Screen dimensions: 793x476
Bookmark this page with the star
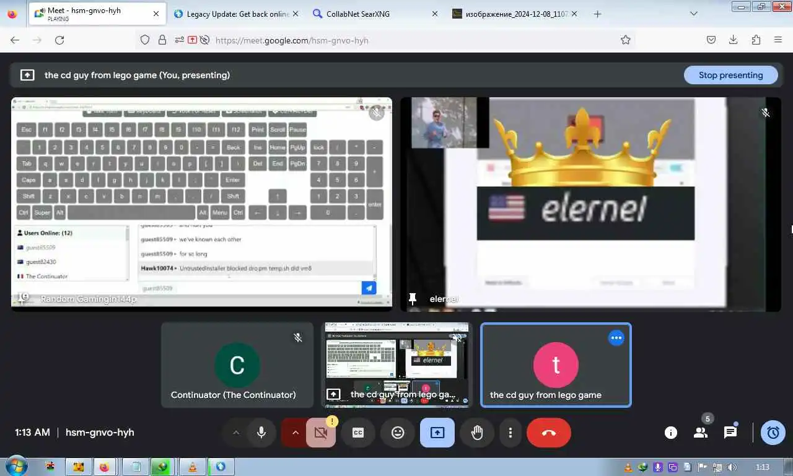tap(626, 40)
